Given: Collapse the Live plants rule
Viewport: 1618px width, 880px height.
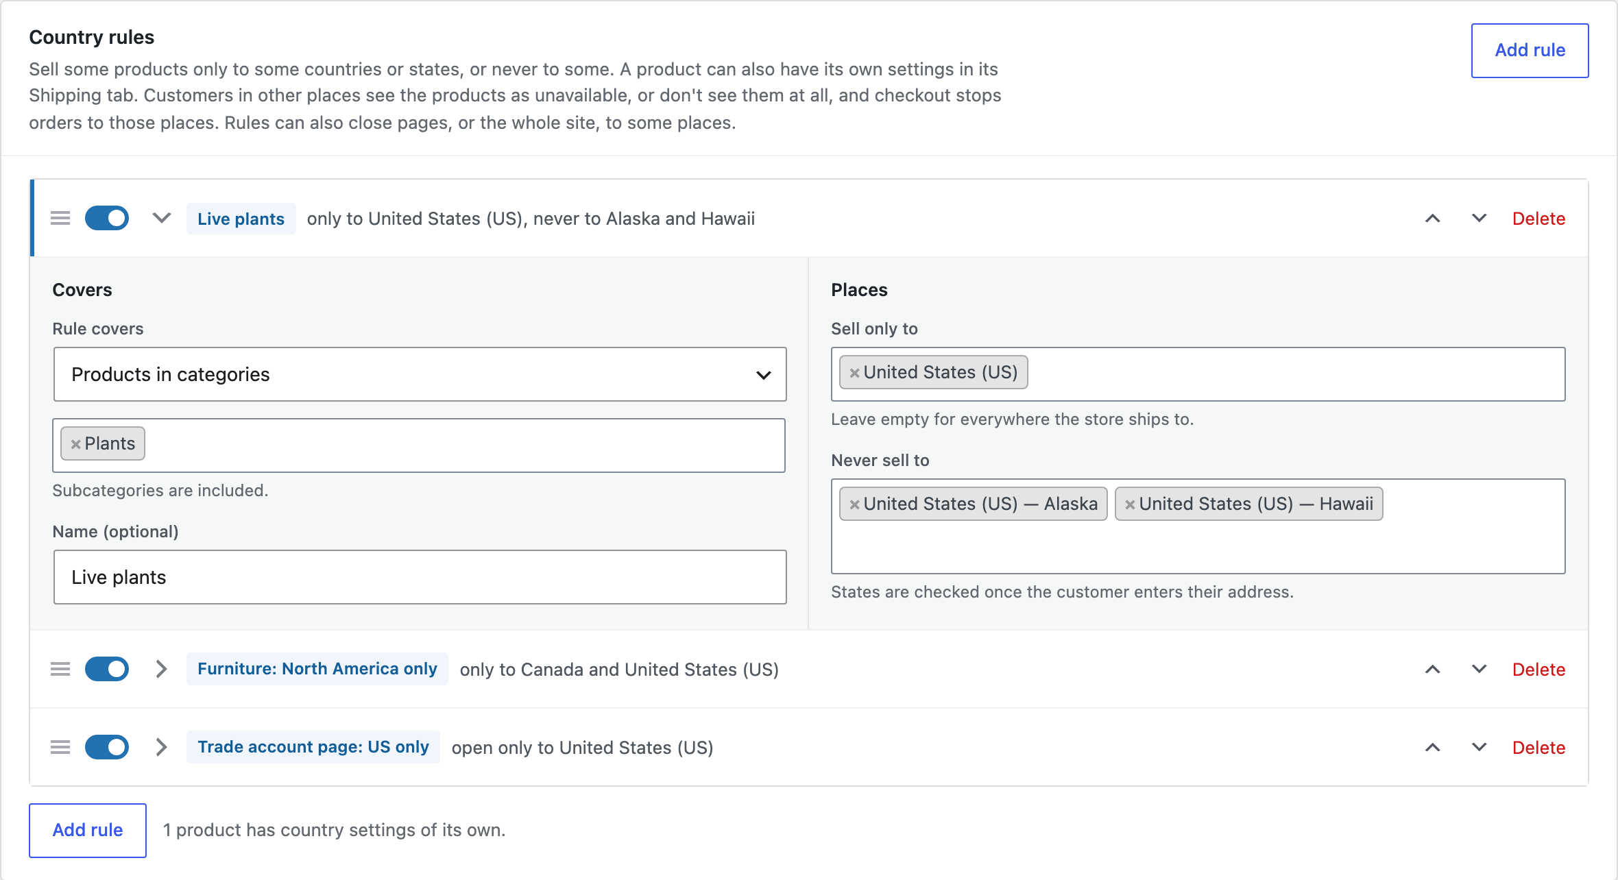Looking at the screenshot, I should click(161, 219).
